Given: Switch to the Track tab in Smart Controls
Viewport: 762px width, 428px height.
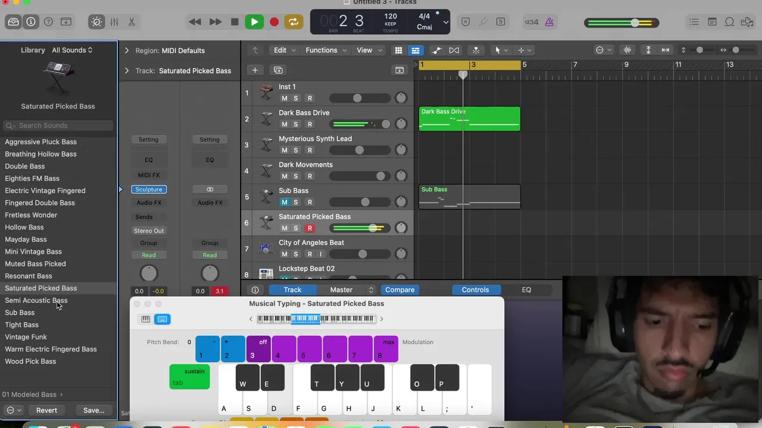Looking at the screenshot, I should click(292, 290).
